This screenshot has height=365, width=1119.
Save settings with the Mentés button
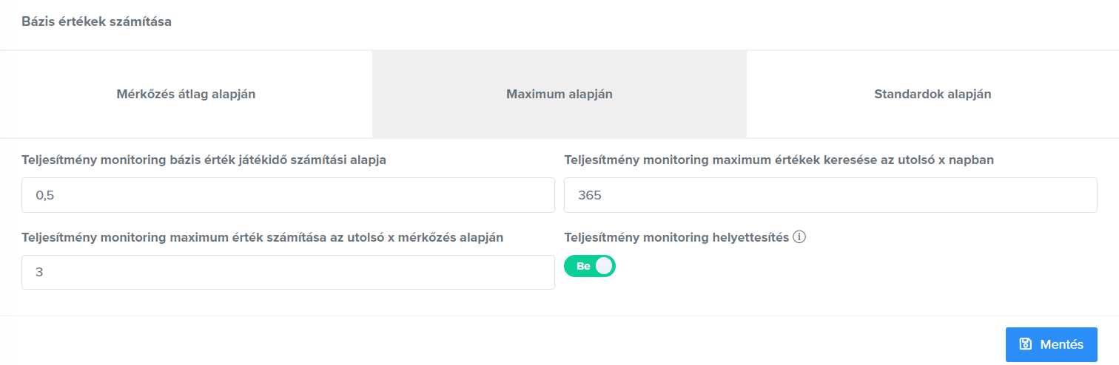pos(1052,344)
